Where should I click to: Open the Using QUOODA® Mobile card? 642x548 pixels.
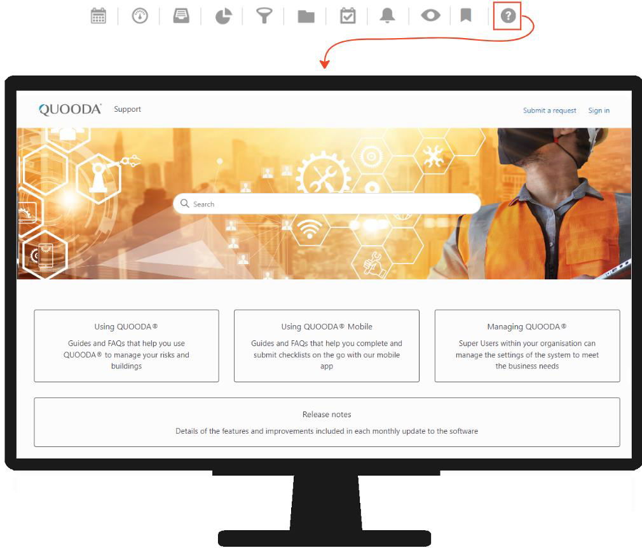[326, 346]
